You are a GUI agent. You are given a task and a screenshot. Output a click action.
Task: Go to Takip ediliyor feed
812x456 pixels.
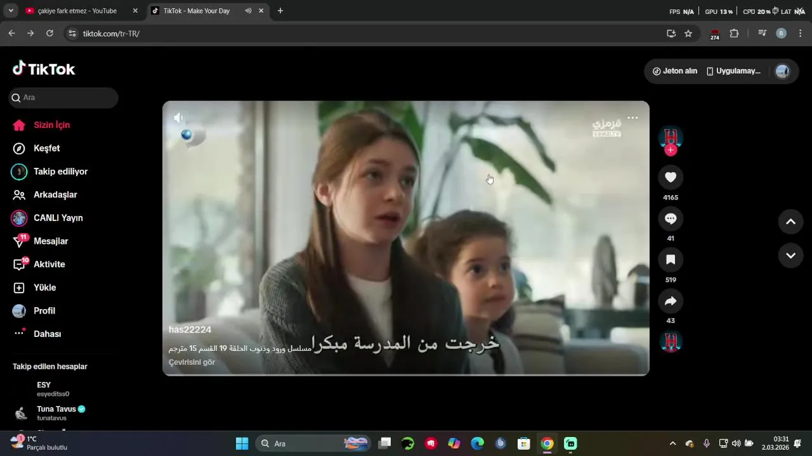click(60, 172)
